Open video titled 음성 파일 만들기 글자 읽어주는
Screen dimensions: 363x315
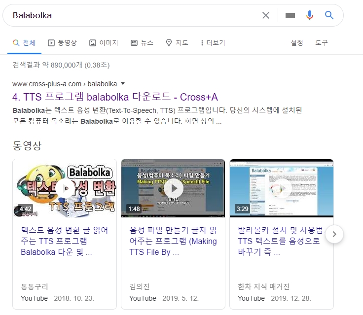pos(173,241)
